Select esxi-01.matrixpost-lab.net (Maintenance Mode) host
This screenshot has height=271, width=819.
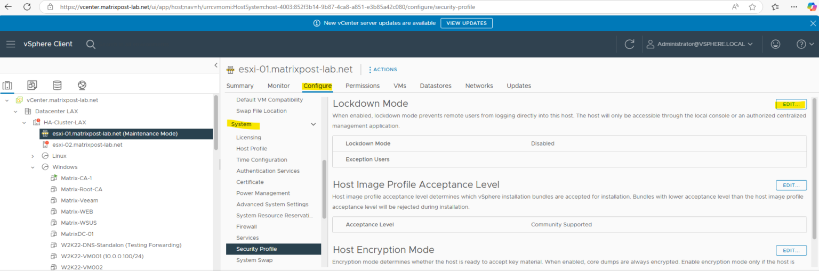point(126,133)
